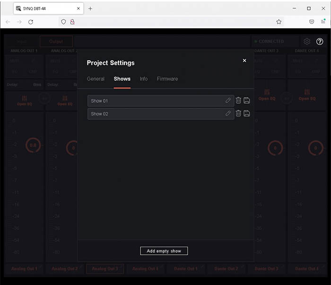Rename Show 02 via pencil icon

click(x=228, y=114)
